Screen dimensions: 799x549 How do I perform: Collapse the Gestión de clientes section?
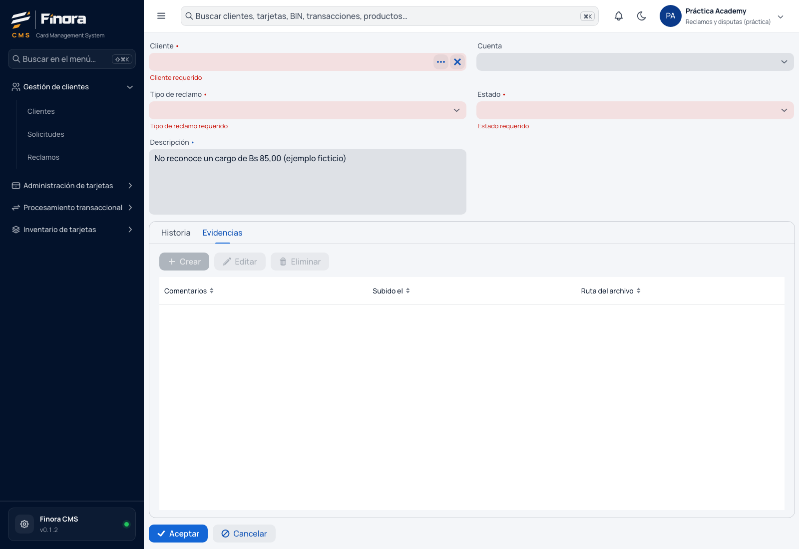130,87
